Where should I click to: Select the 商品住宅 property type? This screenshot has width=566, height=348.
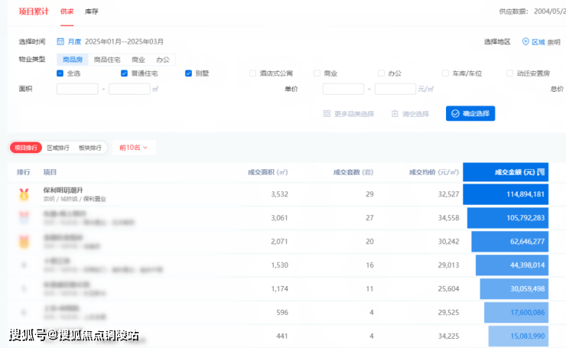pos(107,59)
